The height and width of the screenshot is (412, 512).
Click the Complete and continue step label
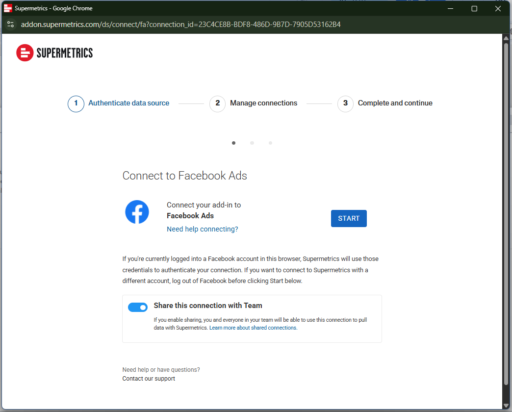pyautogui.click(x=395, y=103)
